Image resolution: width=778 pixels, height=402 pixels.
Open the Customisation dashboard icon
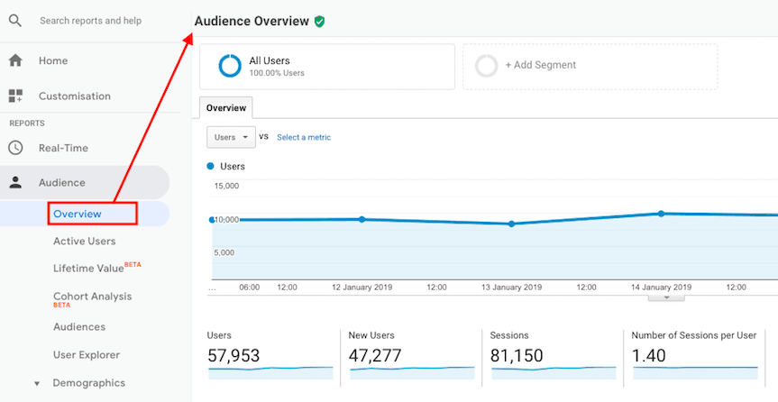pyautogui.click(x=15, y=96)
